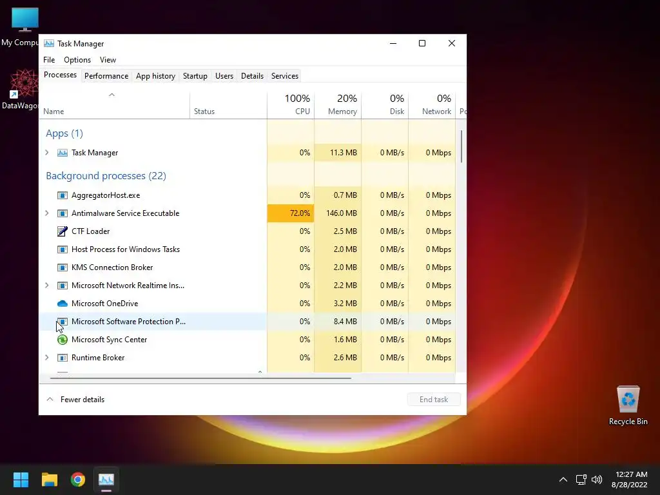This screenshot has width=660, height=495.
Task: Open the File menu
Action: click(49, 60)
